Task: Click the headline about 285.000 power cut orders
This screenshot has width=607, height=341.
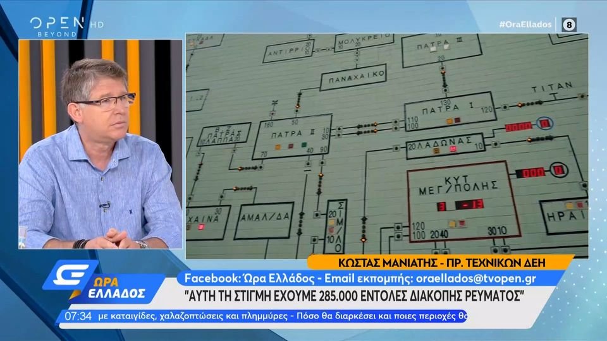Action: tap(355, 296)
